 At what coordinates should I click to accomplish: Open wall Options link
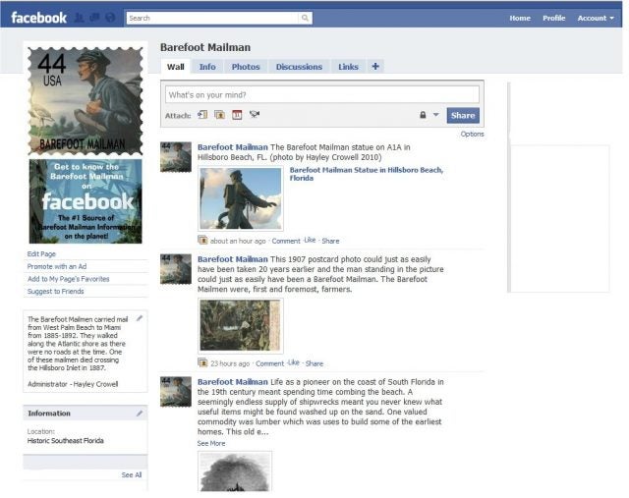[472, 134]
